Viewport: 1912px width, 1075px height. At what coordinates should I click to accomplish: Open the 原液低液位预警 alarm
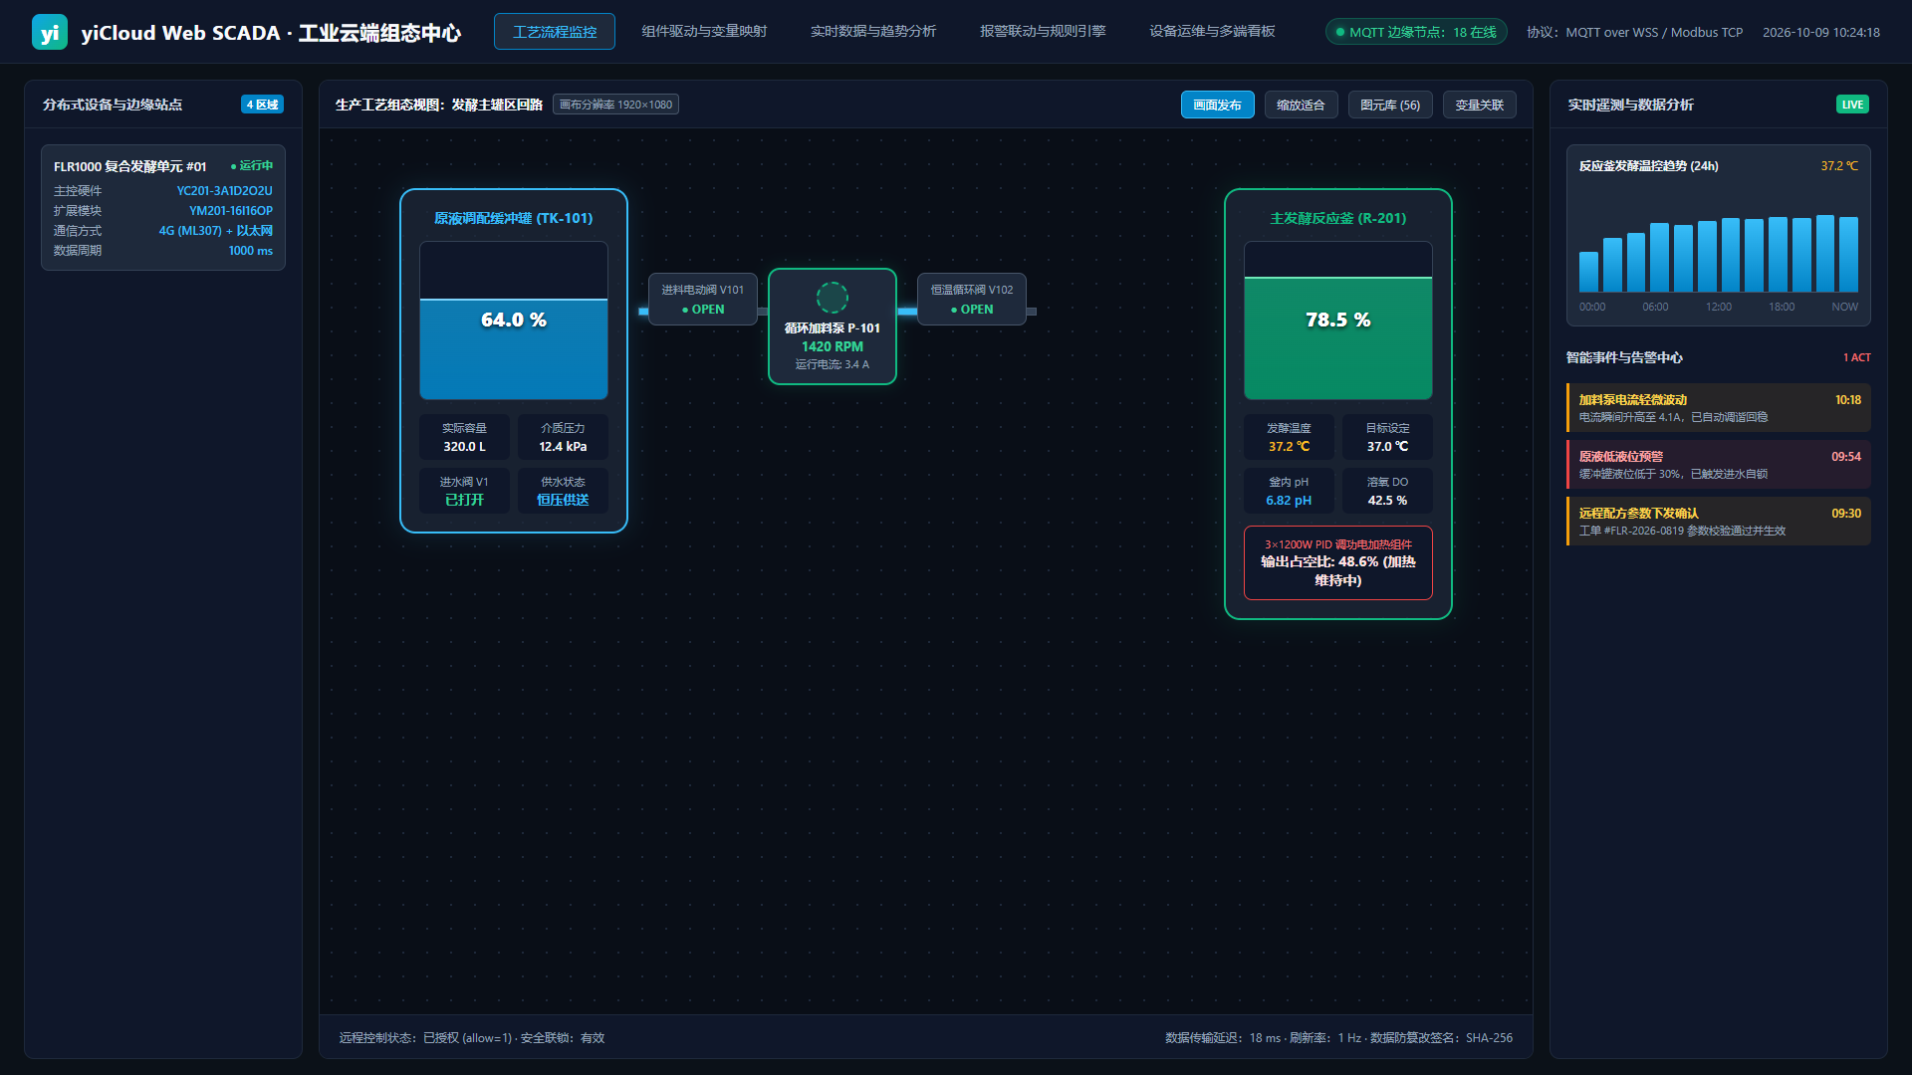pos(1719,465)
